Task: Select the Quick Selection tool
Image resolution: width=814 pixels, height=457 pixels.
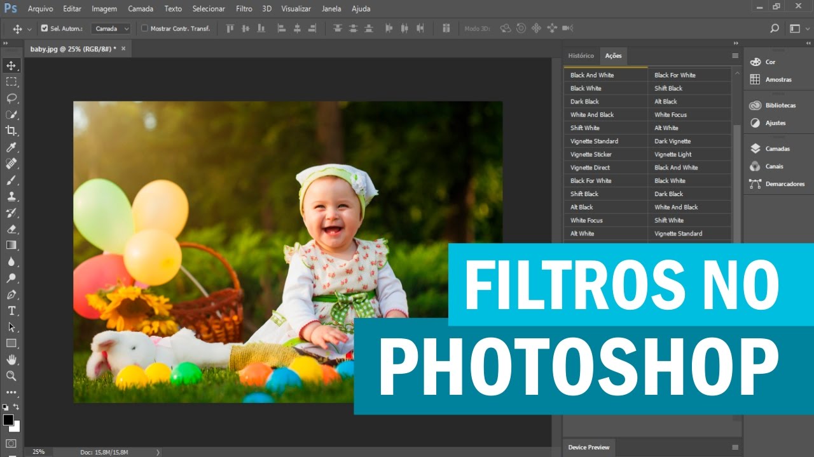Action: coord(11,114)
